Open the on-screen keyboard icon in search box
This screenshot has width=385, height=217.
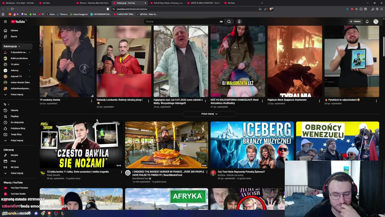tap(221, 21)
